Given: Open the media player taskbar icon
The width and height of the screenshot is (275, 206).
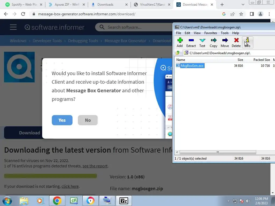Looking at the screenshot, I should (x=40, y=201).
